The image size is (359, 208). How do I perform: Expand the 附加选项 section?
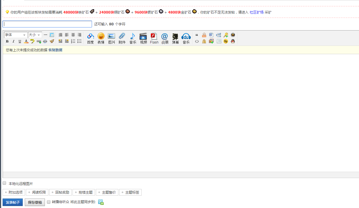pos(14,192)
